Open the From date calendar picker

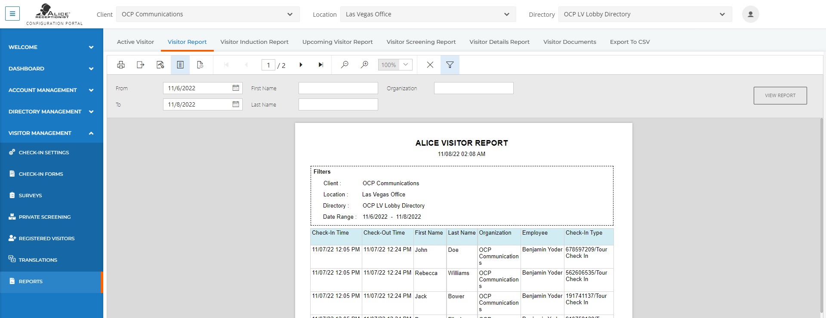point(236,88)
